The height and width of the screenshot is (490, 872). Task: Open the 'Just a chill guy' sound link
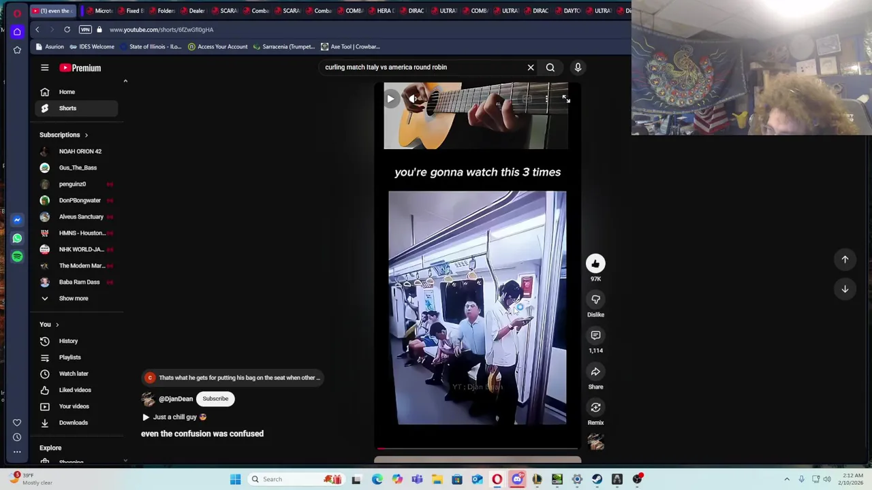(174, 417)
